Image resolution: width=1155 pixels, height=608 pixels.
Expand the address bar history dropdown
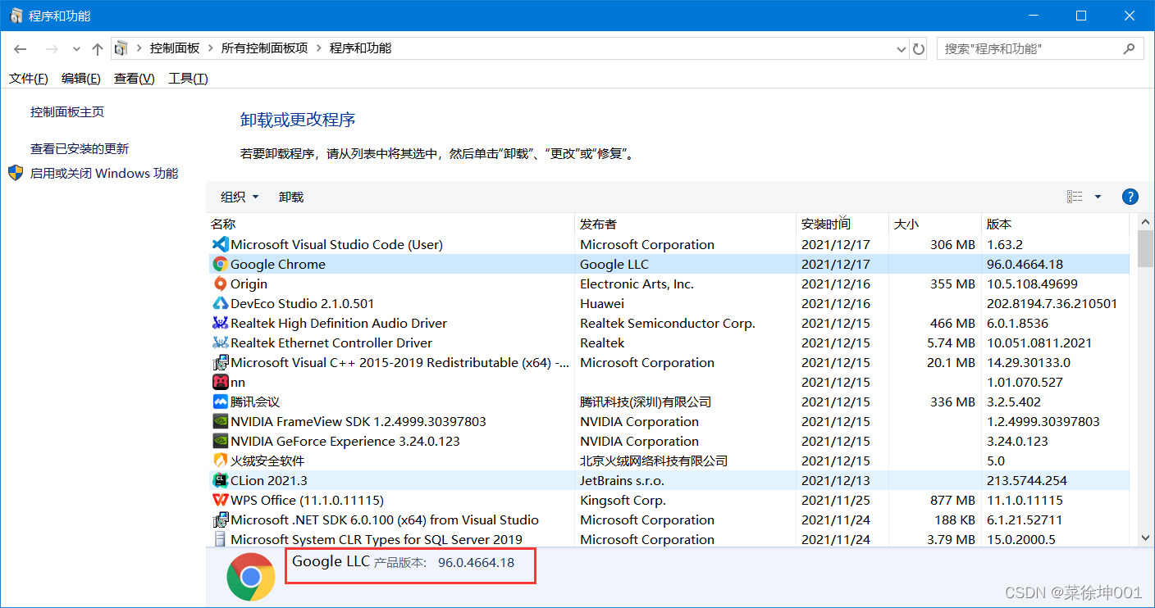click(902, 49)
